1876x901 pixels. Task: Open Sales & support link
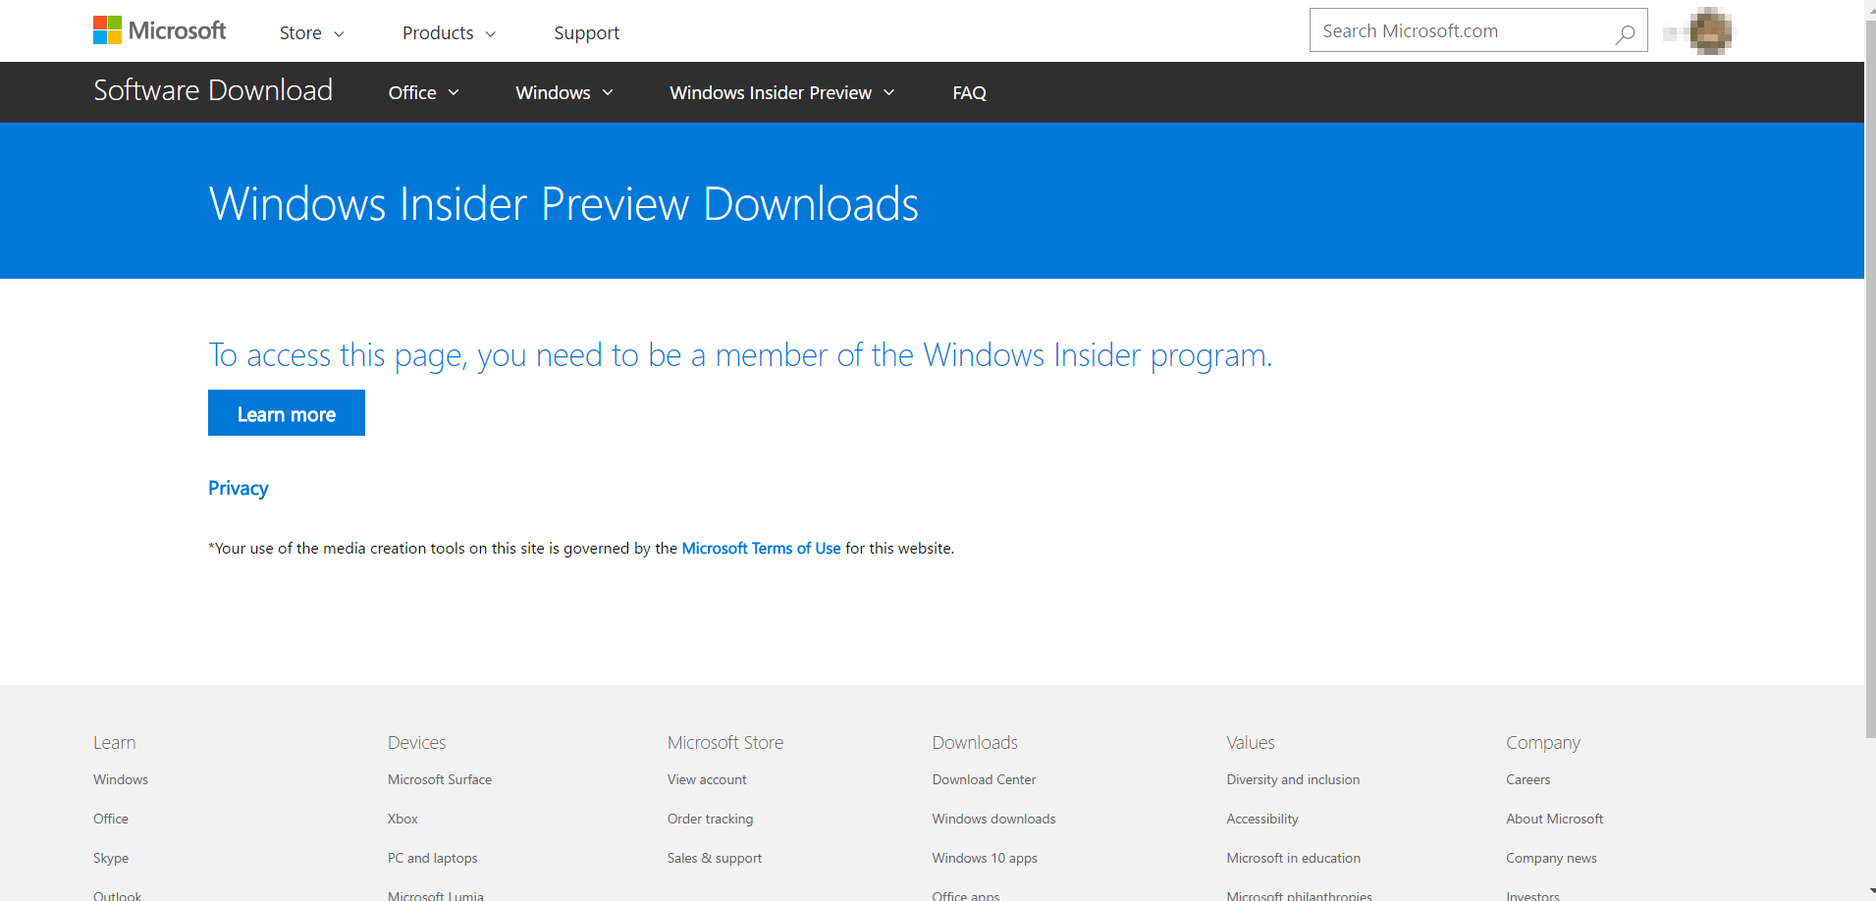pyautogui.click(x=715, y=858)
